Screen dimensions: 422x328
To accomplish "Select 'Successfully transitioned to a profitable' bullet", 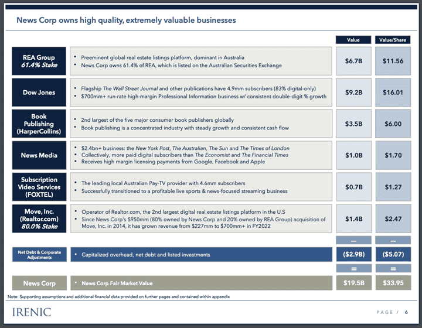I will [x=185, y=191].
